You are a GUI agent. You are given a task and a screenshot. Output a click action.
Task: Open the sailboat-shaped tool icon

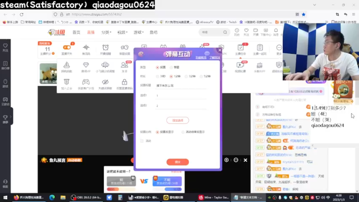point(66,65)
